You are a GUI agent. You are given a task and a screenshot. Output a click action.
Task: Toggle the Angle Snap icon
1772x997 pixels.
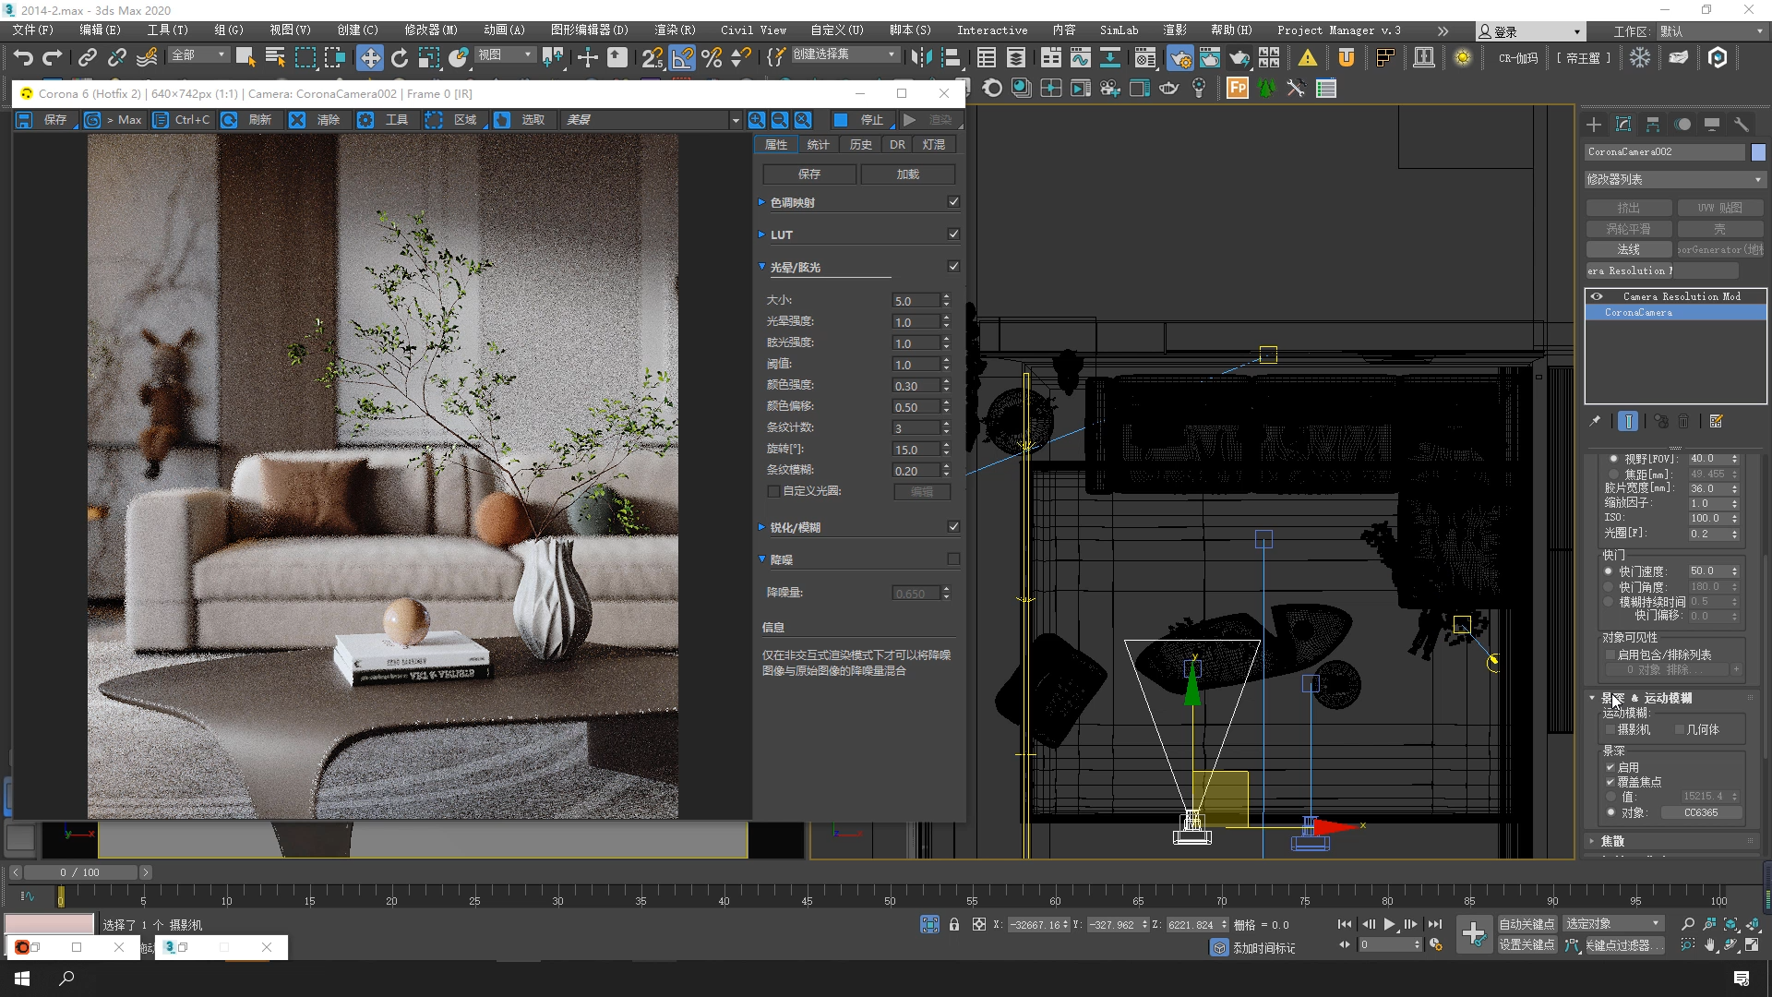[682, 58]
